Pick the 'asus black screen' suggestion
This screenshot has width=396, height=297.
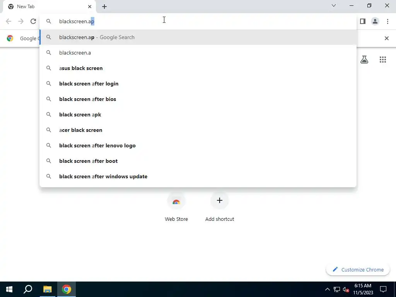(x=198, y=68)
